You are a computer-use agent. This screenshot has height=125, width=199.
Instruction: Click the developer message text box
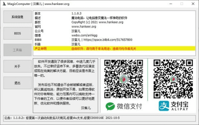(66, 86)
